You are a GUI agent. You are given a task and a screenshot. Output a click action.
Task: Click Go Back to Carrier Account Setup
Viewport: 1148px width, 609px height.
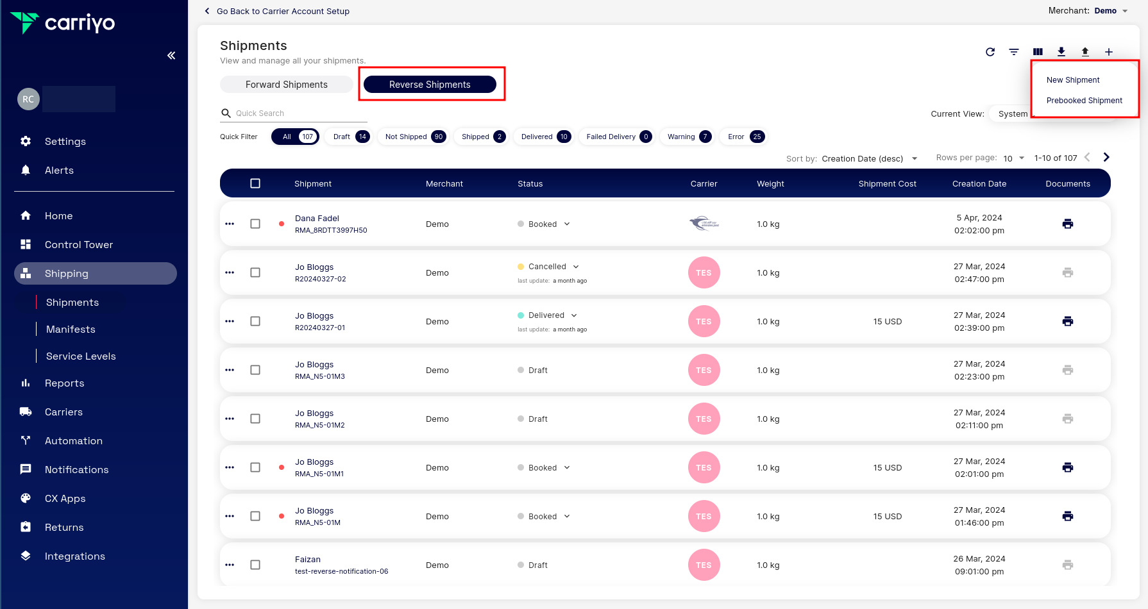(x=277, y=11)
